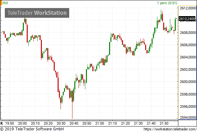Click the 2596,0000 price axis label
Image resolution: width=197 pixels, height=132 pixels.
click(x=188, y=107)
